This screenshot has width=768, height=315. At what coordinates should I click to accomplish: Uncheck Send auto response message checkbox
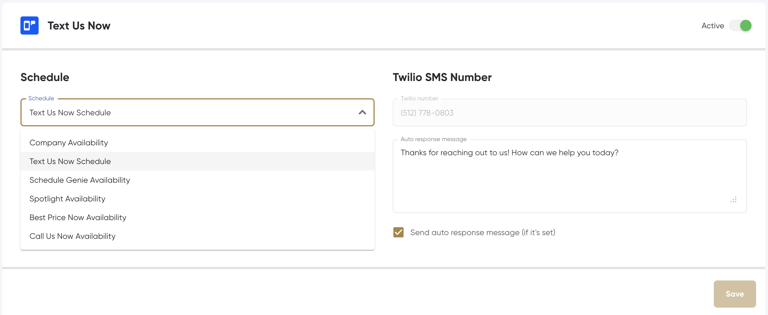(398, 232)
